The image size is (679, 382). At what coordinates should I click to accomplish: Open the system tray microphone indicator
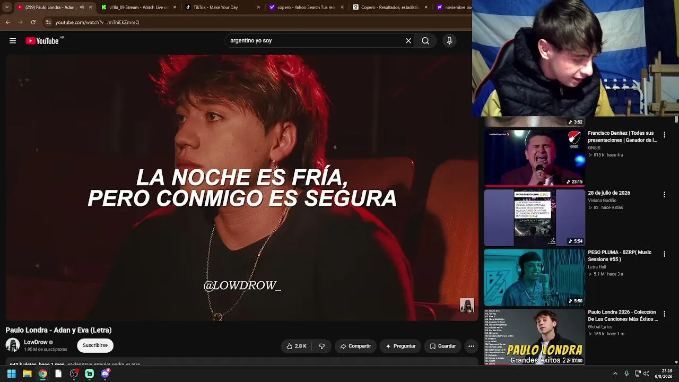tap(626, 374)
